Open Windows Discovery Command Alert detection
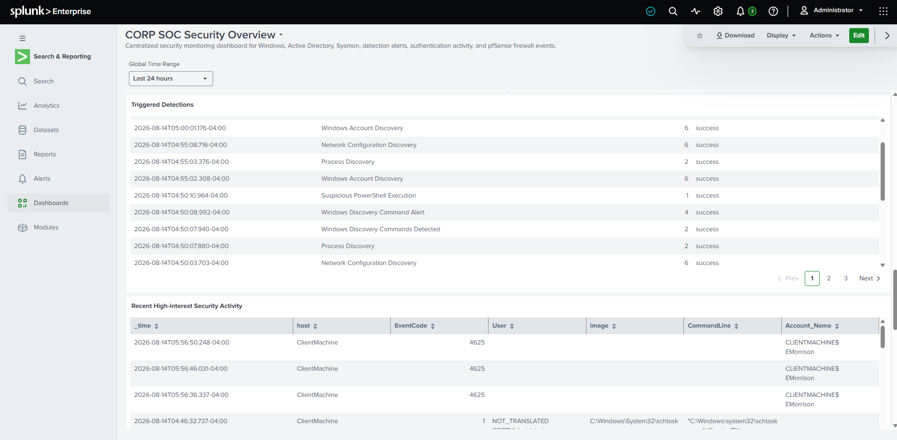This screenshot has height=440, width=897. point(373,213)
